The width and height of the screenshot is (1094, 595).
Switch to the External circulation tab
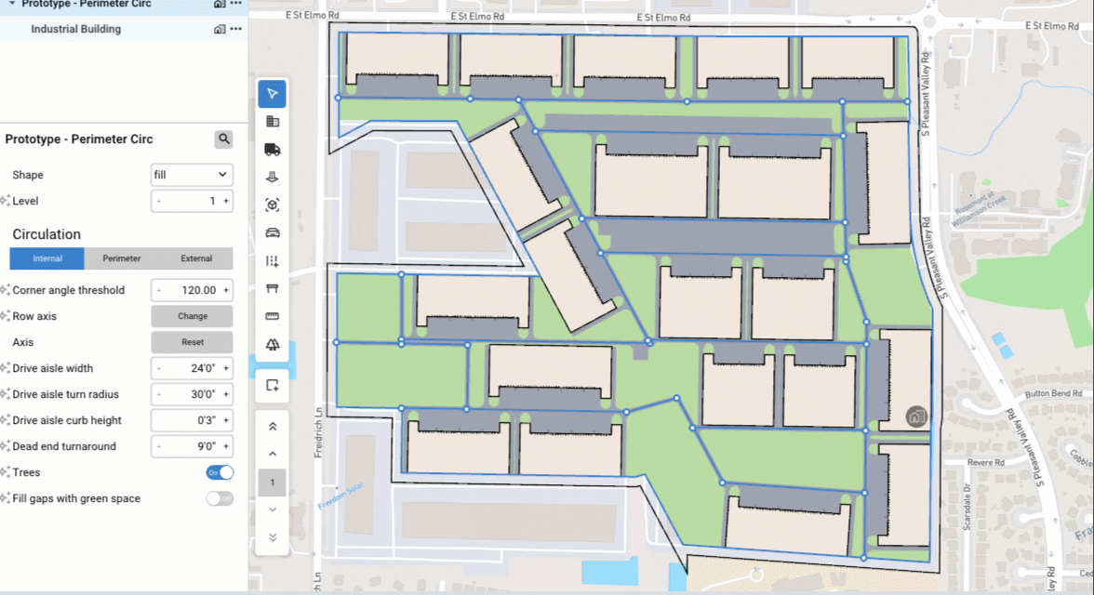[x=196, y=258]
